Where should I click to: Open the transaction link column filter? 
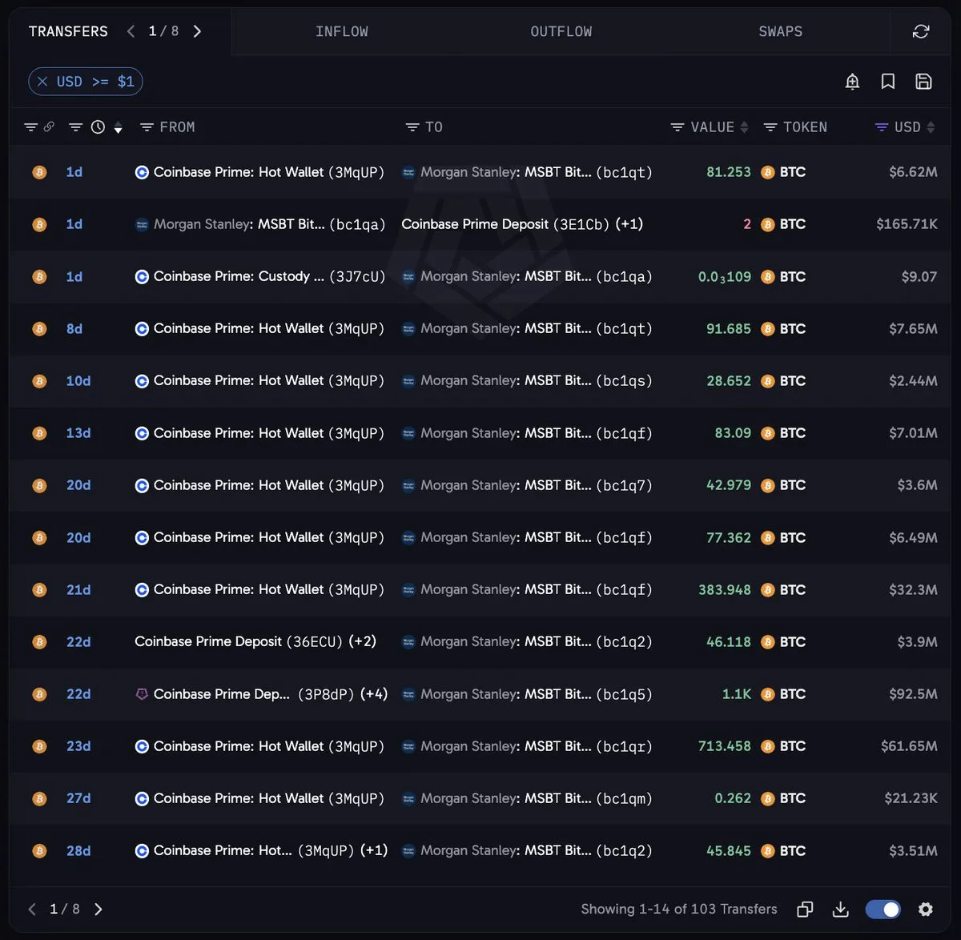[x=31, y=127]
